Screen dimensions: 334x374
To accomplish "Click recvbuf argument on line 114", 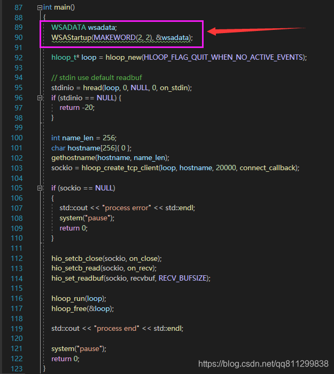I will 142,278.
